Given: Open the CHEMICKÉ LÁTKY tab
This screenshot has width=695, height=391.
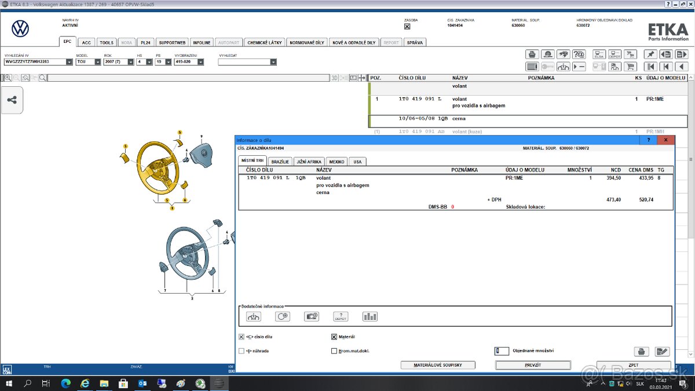Looking at the screenshot, I should pos(265,42).
